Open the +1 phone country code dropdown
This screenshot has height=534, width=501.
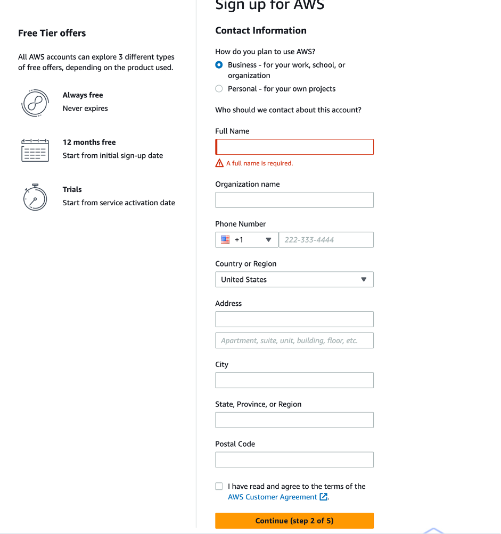(247, 240)
